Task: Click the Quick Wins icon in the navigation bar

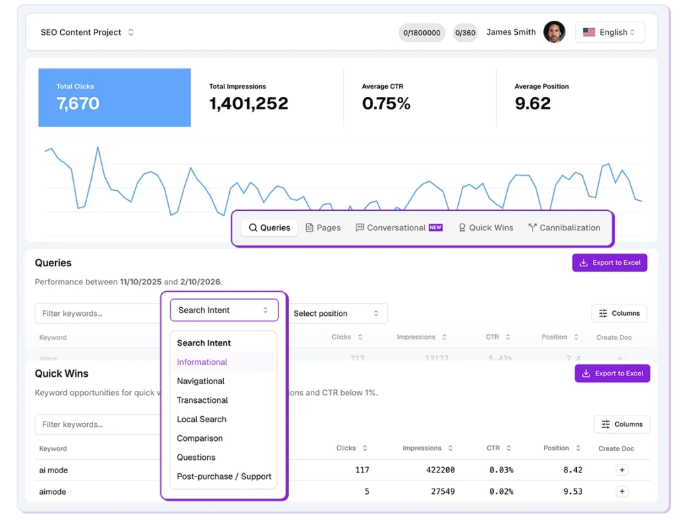Action: coord(462,228)
